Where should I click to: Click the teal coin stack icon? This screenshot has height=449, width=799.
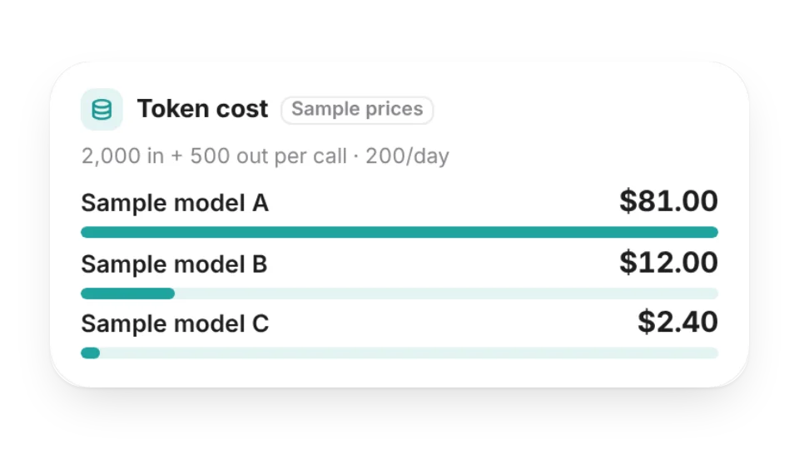point(102,110)
